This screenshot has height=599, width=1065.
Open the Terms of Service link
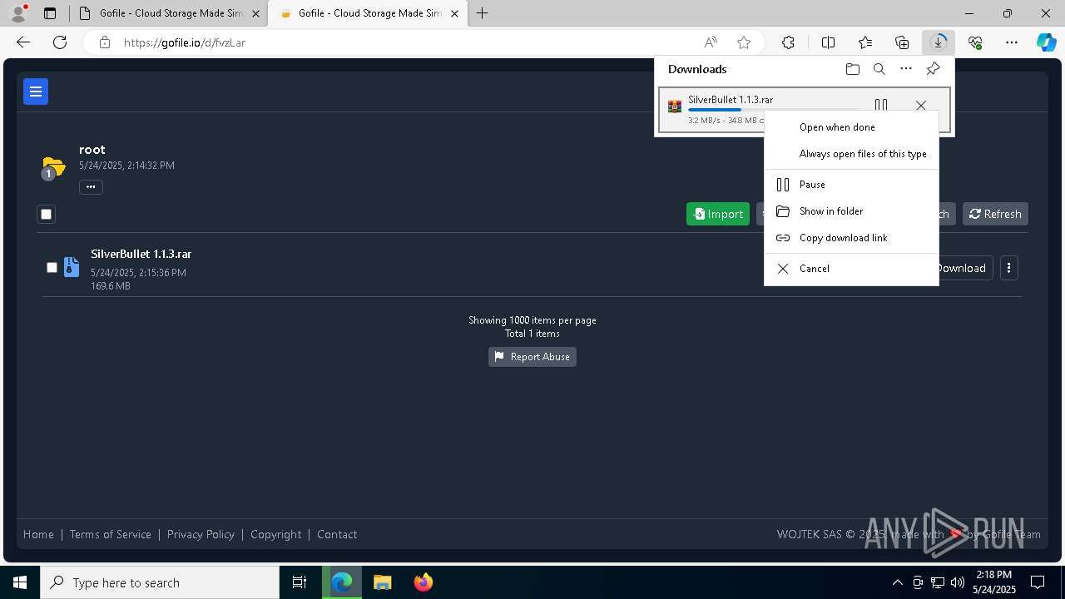[x=111, y=534]
